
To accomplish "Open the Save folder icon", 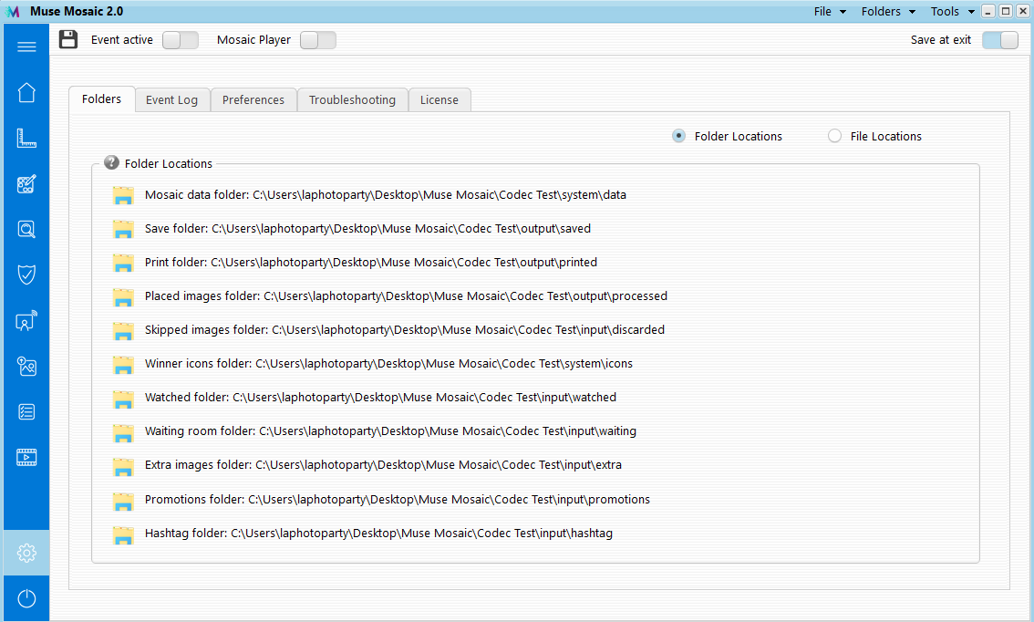I will 123,229.
